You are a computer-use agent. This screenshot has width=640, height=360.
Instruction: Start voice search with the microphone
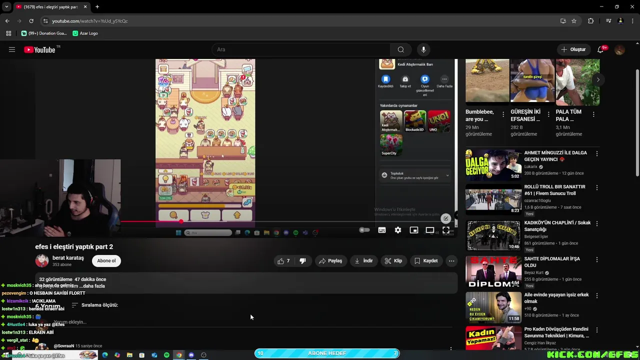point(423,49)
